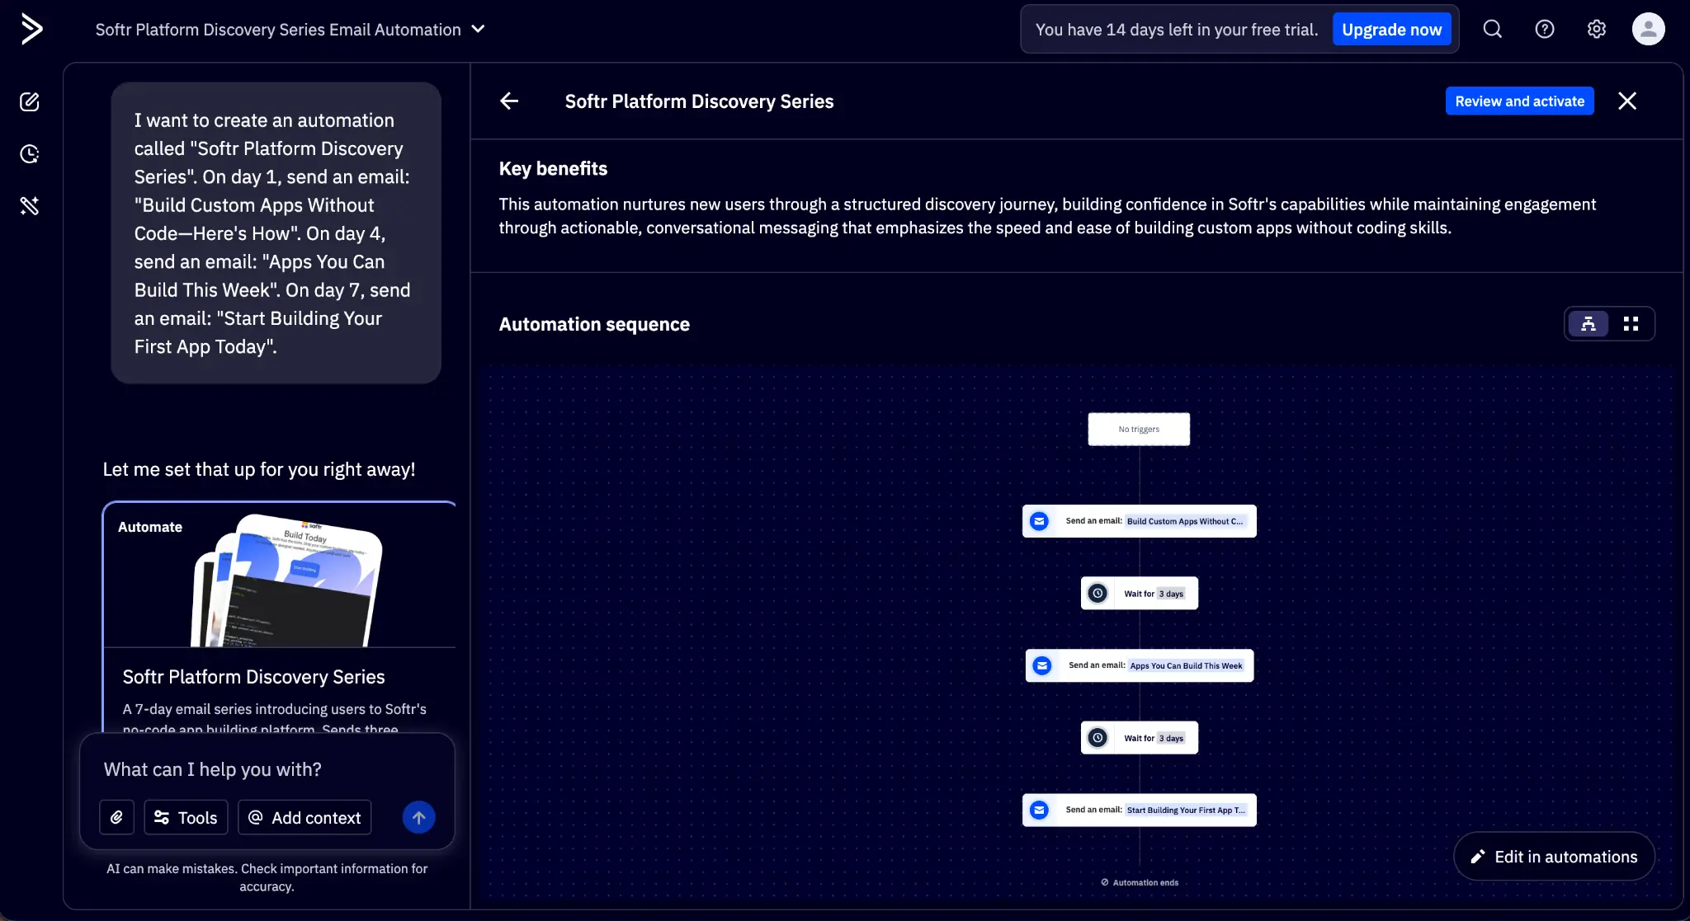Expand the conversation title dropdown chevron
This screenshot has width=1690, height=921.
(478, 29)
